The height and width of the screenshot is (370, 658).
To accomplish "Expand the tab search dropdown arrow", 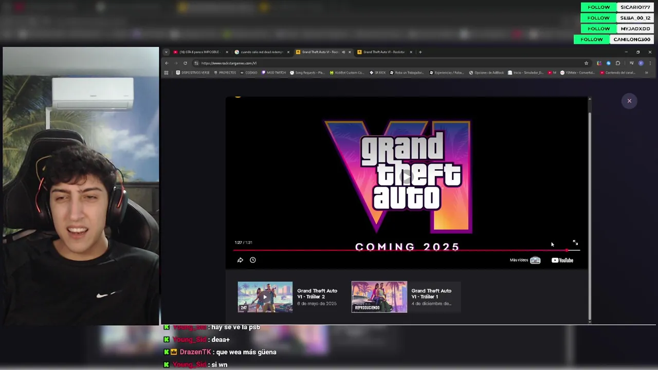I will [x=166, y=52].
